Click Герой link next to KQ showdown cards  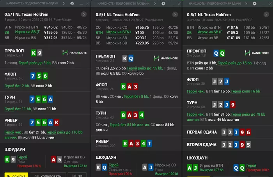[x=113, y=165]
